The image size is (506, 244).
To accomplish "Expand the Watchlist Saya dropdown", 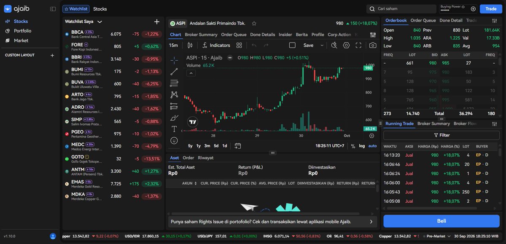I will pos(100,21).
